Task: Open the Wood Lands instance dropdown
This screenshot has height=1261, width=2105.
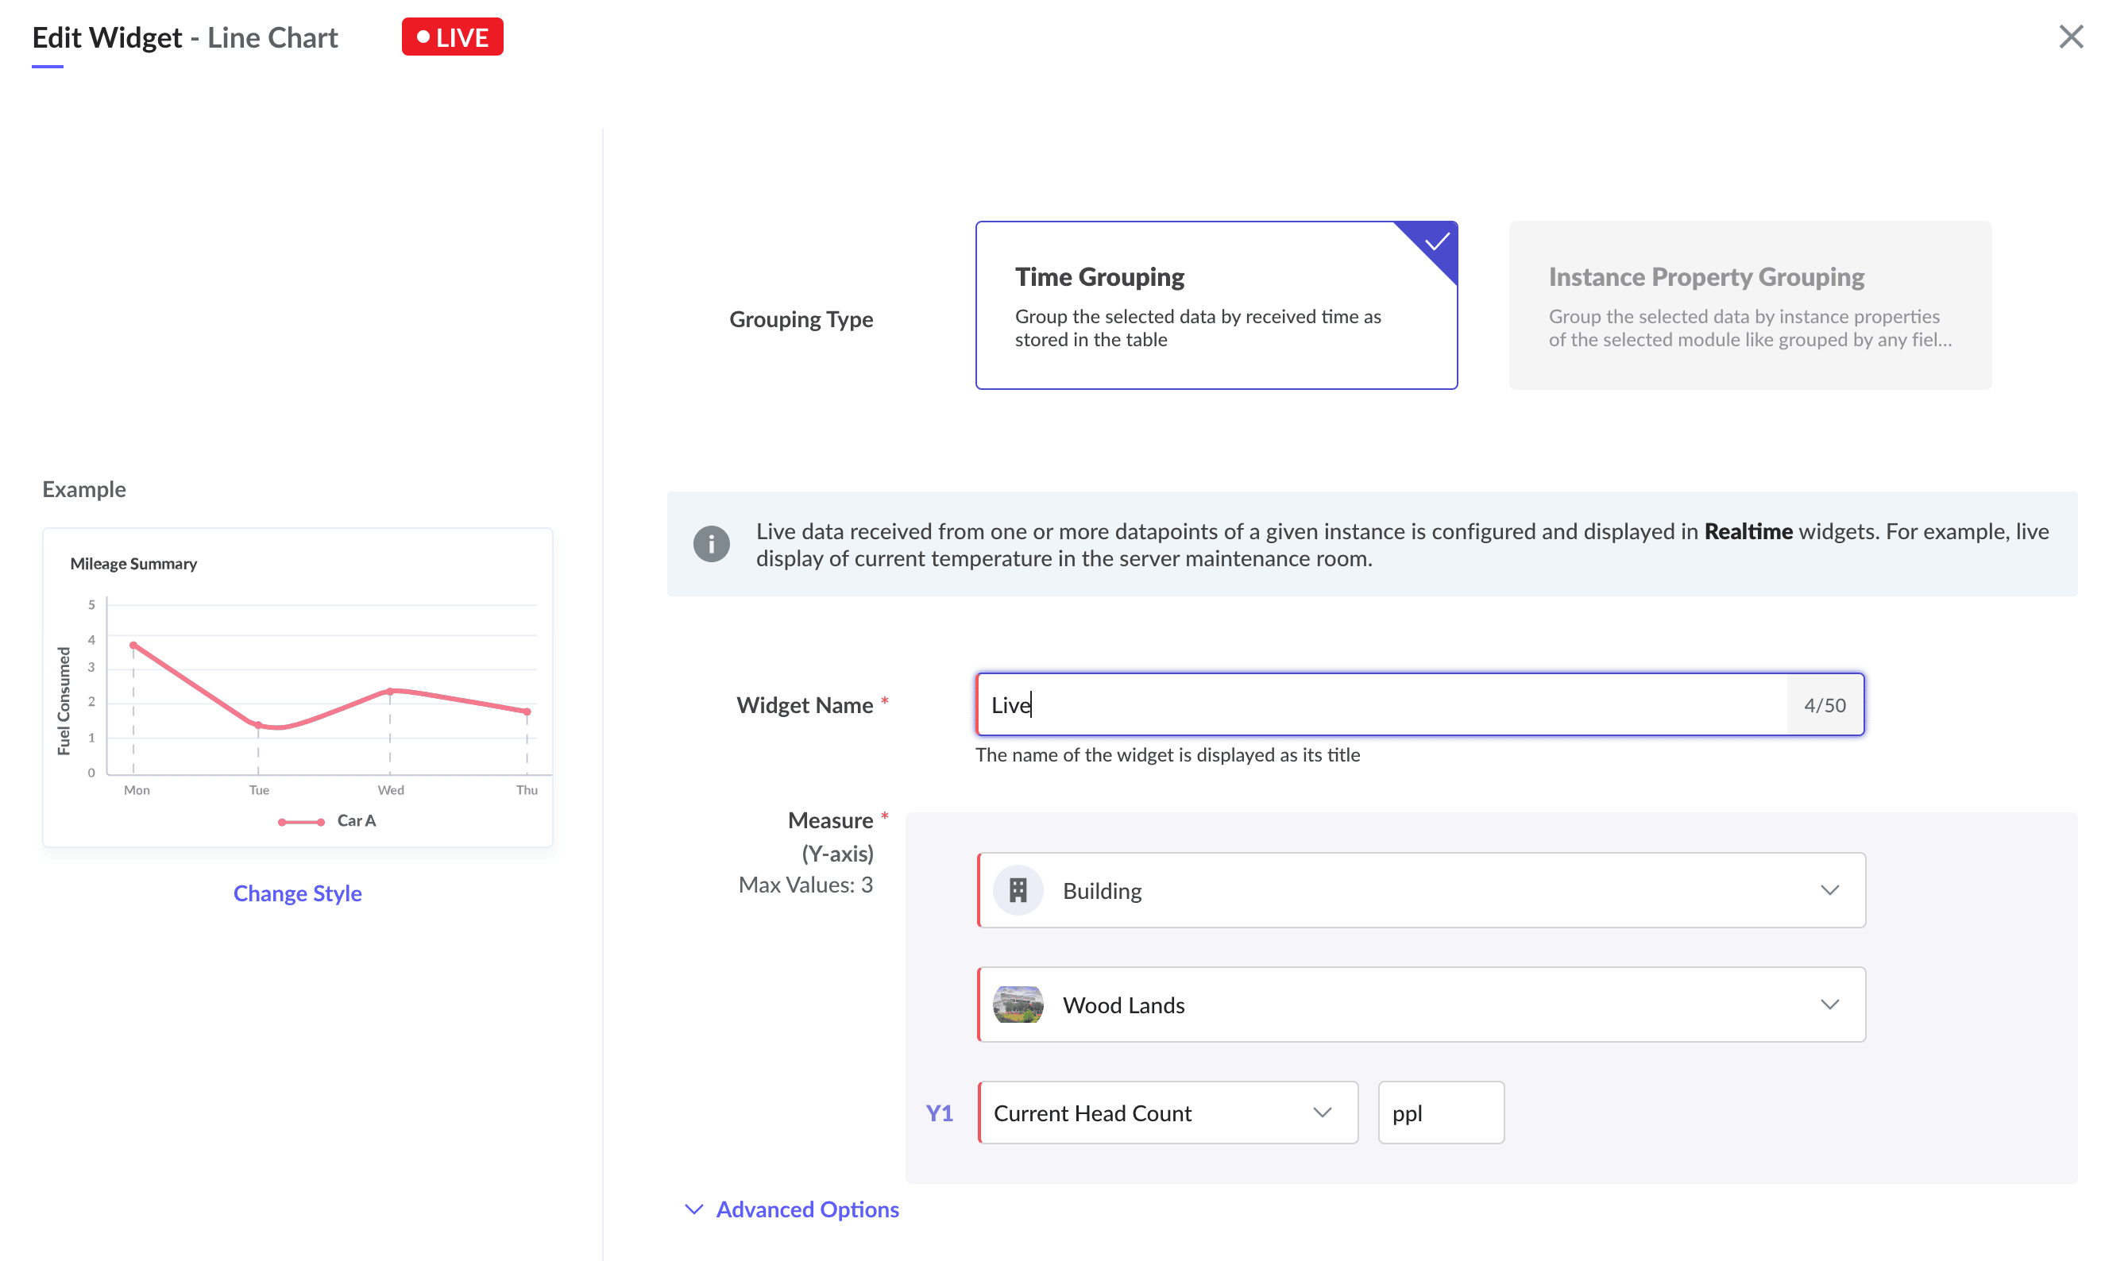Action: [x=1419, y=1005]
